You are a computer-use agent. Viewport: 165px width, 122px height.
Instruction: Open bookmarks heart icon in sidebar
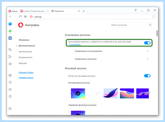click(x=10, y=82)
